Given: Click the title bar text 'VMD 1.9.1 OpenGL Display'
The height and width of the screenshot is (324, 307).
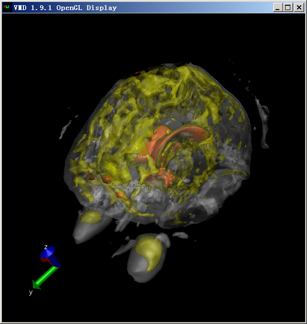Looking at the screenshot, I should [65, 8].
